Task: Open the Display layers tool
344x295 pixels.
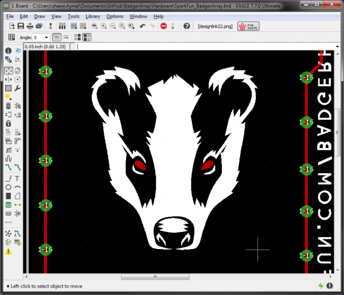Action: click(x=9, y=59)
